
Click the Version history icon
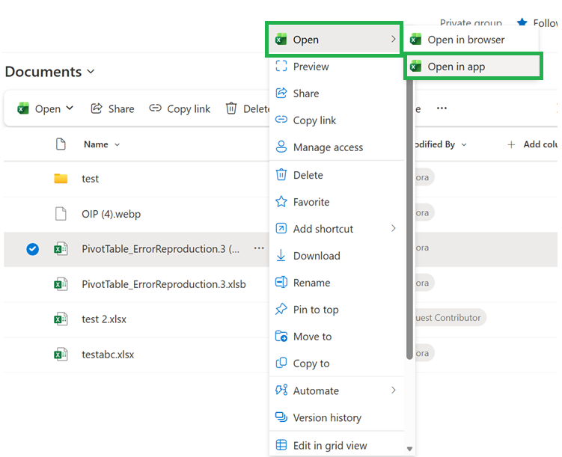[x=281, y=417]
